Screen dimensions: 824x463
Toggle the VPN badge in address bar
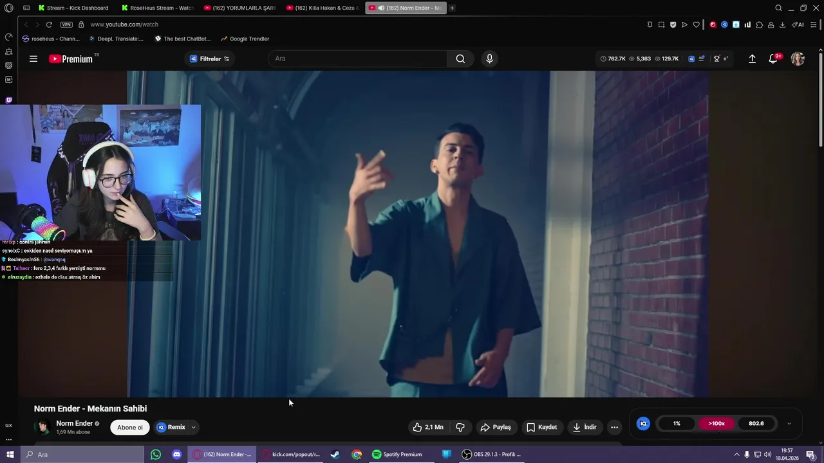point(66,24)
